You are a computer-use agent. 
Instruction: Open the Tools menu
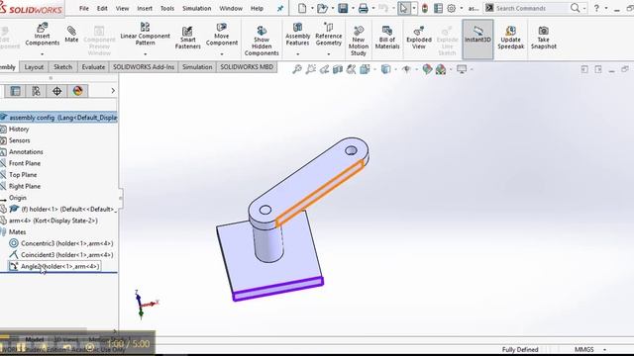click(x=167, y=8)
